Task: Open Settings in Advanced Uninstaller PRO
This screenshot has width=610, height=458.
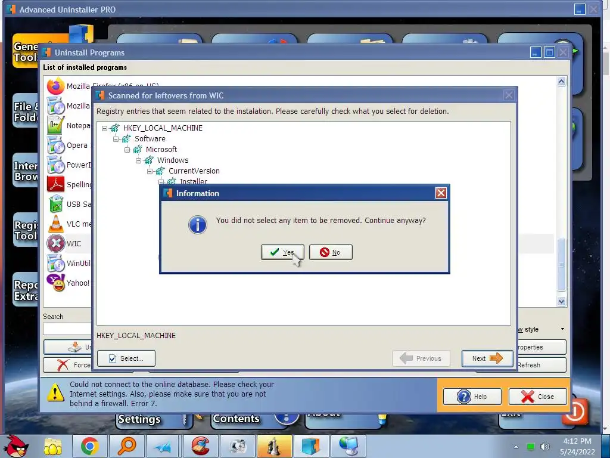Action: 154,420
